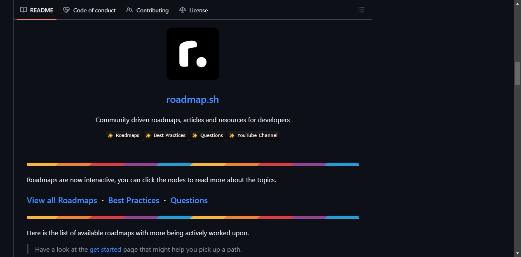Open the License tab
This screenshot has height=257, width=521.
[194, 10]
